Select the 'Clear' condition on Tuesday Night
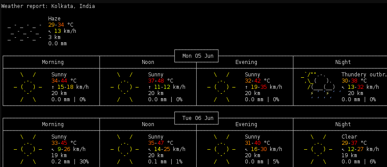Screen dimensions: 387x167 [350, 137]
